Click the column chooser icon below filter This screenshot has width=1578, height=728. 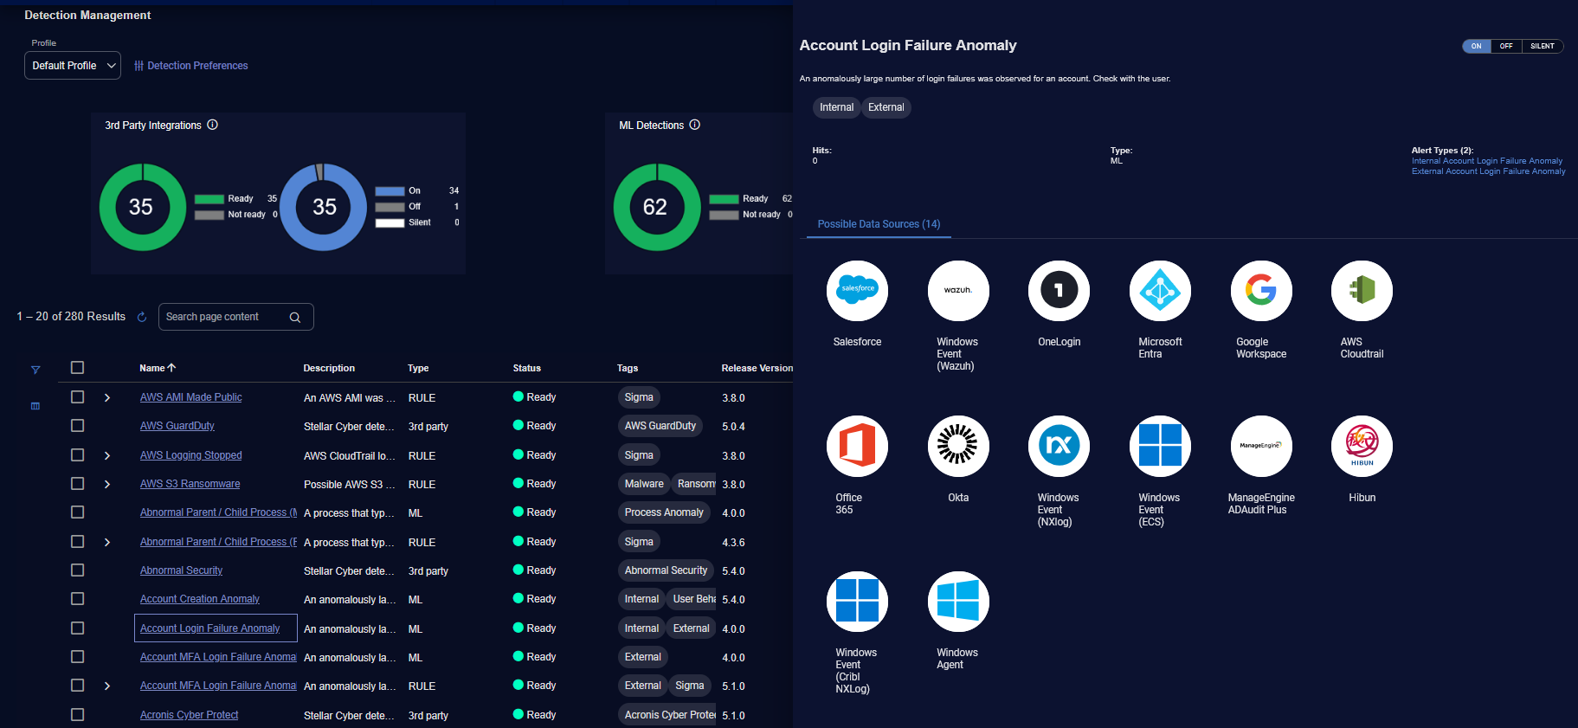pyautogui.click(x=35, y=405)
